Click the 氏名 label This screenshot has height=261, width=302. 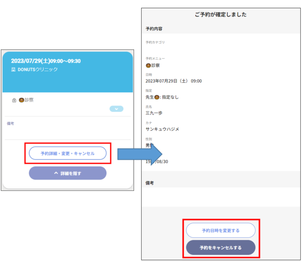coord(149,107)
